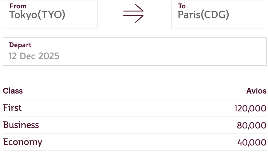
Task: Sort by the Avios column header
Action: (x=256, y=91)
